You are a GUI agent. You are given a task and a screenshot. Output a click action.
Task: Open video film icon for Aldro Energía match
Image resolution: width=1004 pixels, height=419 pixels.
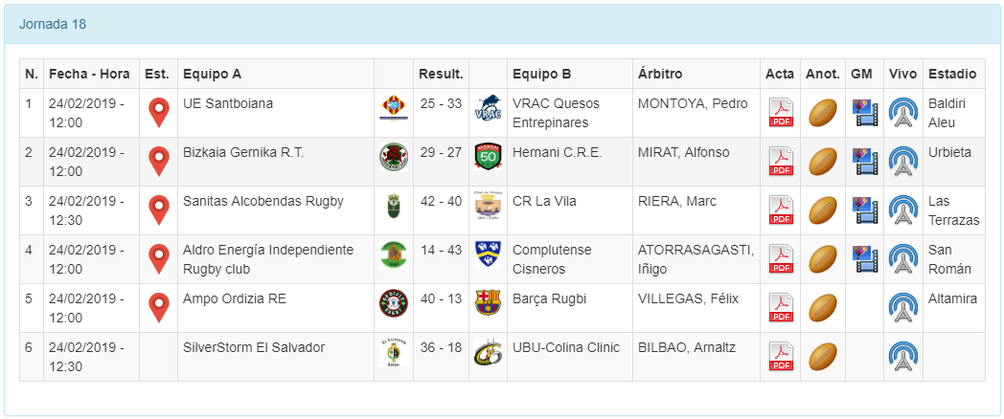coord(865,259)
